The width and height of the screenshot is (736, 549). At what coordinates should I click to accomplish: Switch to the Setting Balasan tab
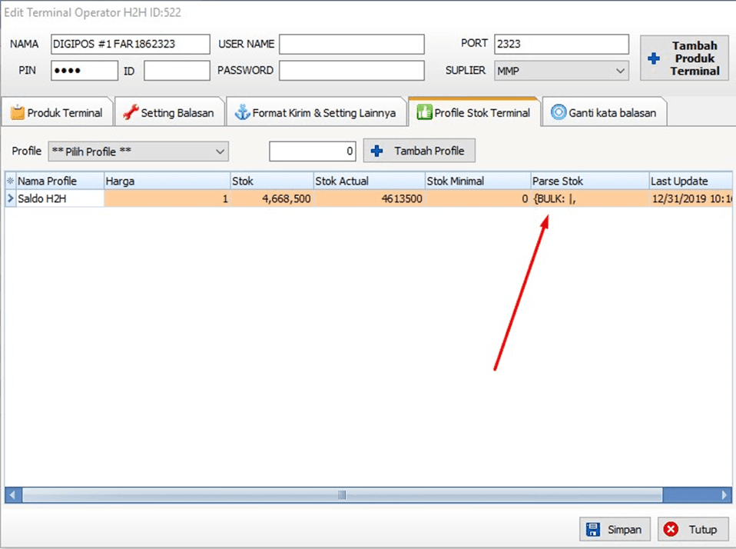click(x=171, y=113)
